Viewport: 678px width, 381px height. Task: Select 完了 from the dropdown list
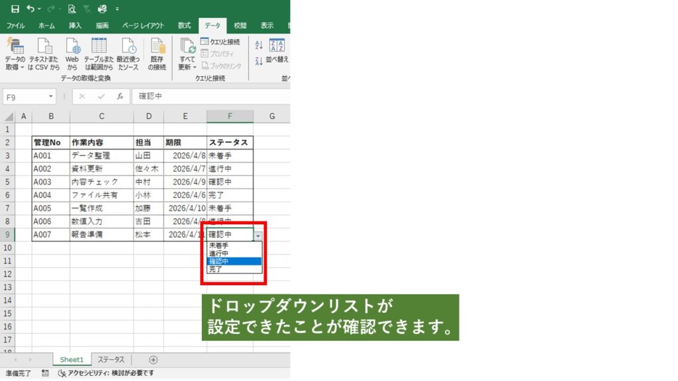pyautogui.click(x=216, y=270)
